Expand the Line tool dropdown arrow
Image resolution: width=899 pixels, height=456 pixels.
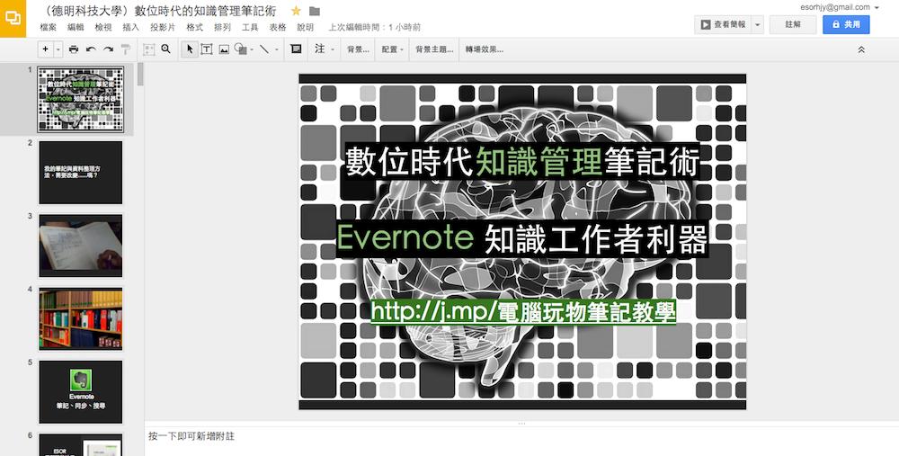276,49
